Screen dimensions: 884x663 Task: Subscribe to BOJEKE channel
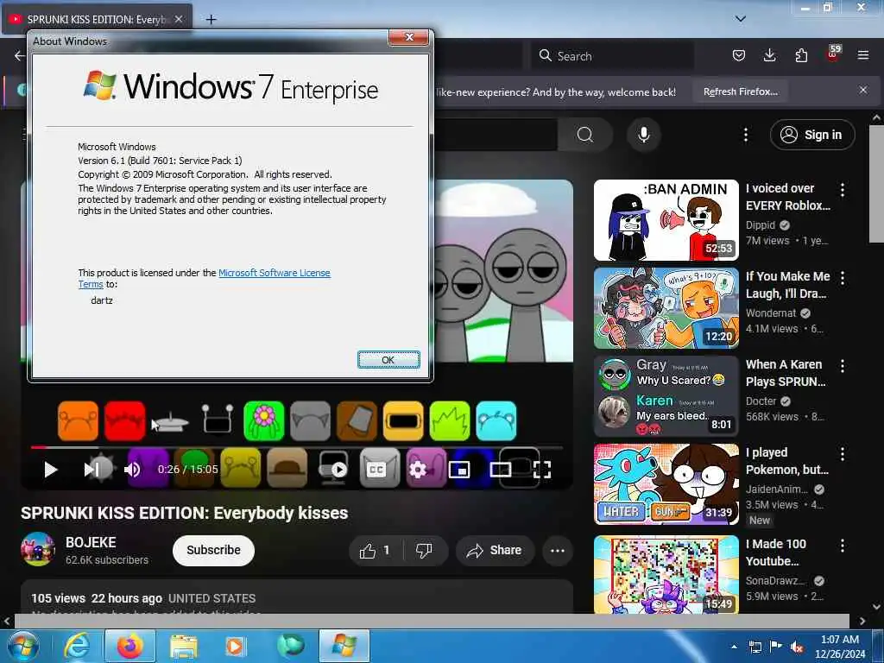click(x=213, y=550)
